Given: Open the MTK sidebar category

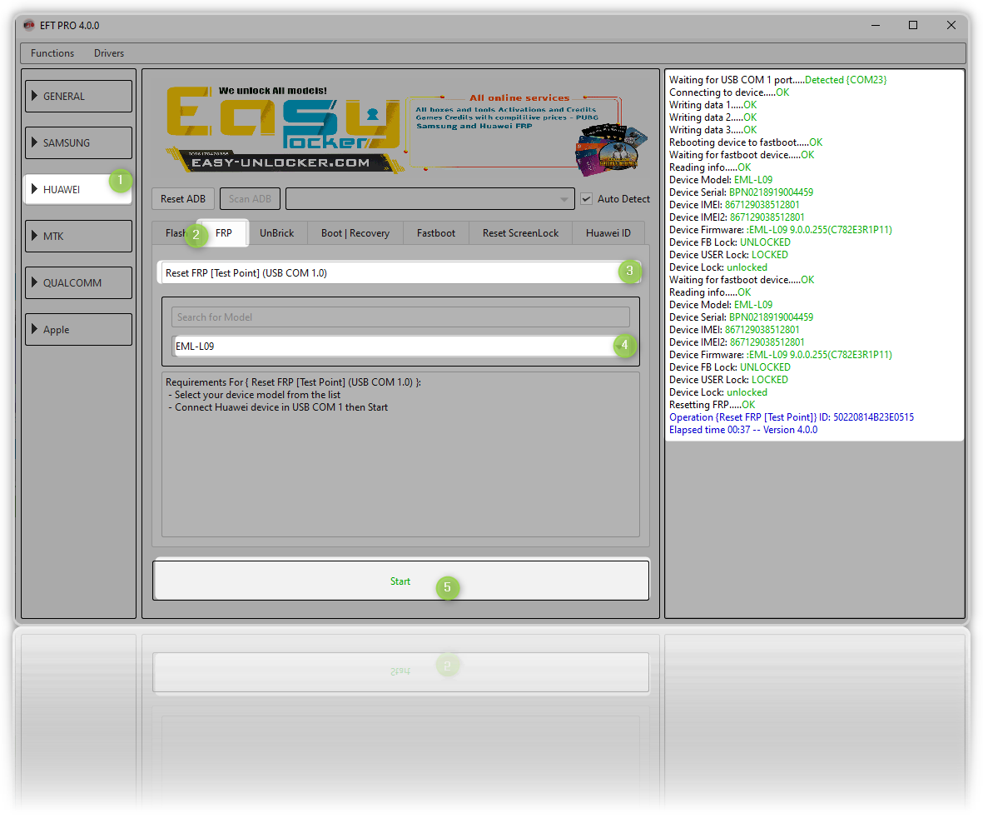Looking at the screenshot, I should 78,236.
